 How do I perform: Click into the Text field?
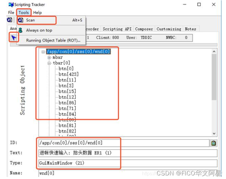click(128, 153)
